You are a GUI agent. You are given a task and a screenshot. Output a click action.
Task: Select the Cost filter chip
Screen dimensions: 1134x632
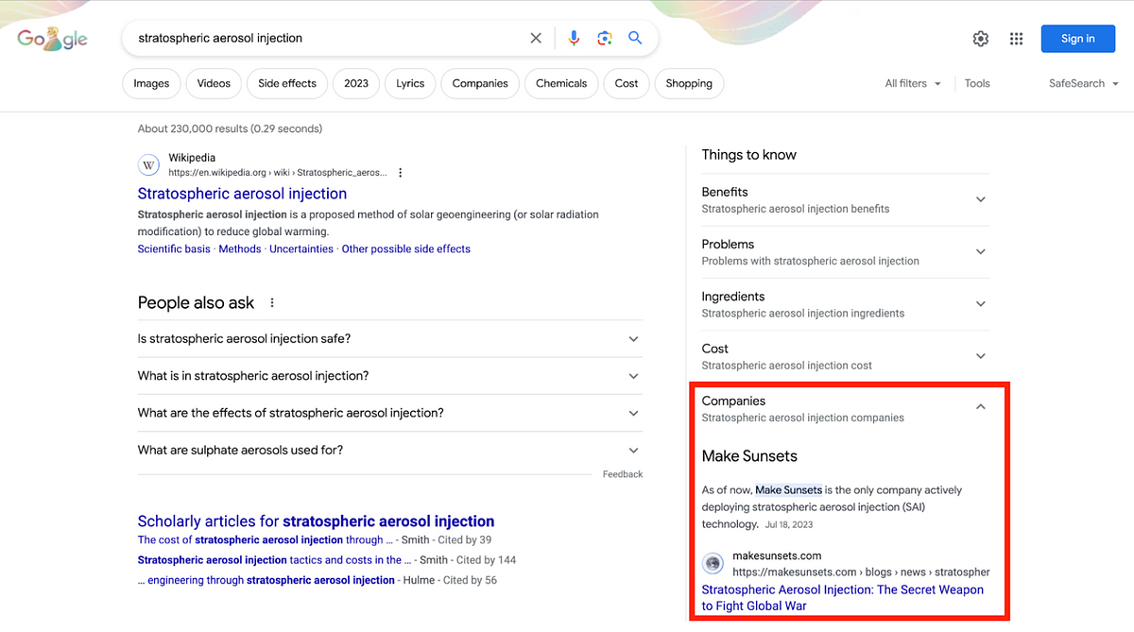627,83
